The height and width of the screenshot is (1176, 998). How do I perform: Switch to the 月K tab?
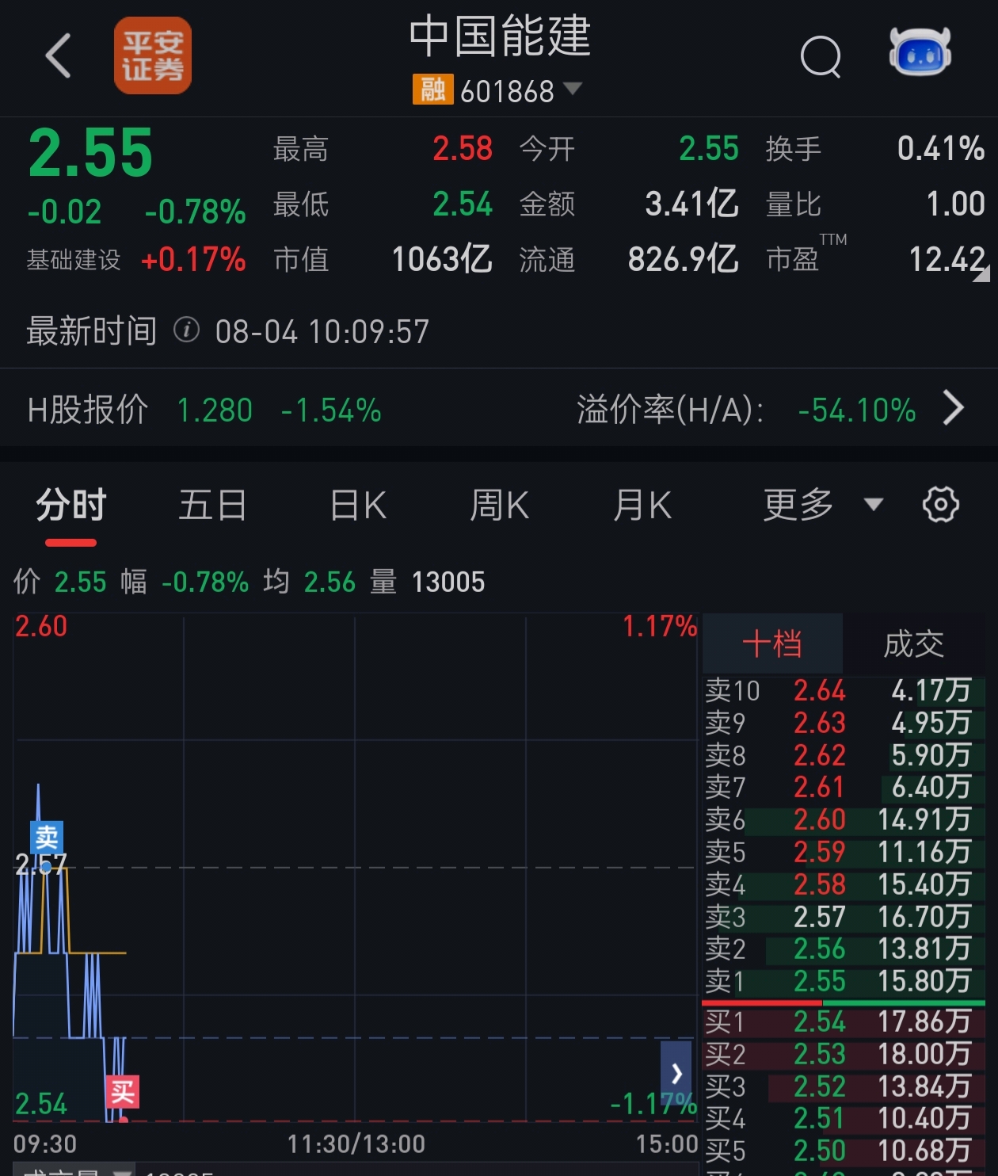click(642, 505)
